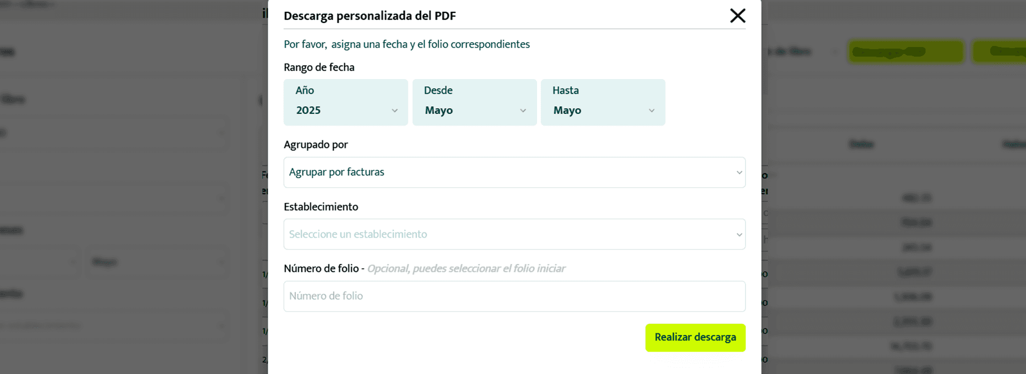The image size is (1026, 374).
Task: Click the Realizar descarga button
Action: pyautogui.click(x=695, y=338)
